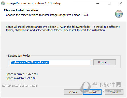Click the "Space available: 29.4 GB" text
The width and height of the screenshot is (127, 98).
[21, 78]
